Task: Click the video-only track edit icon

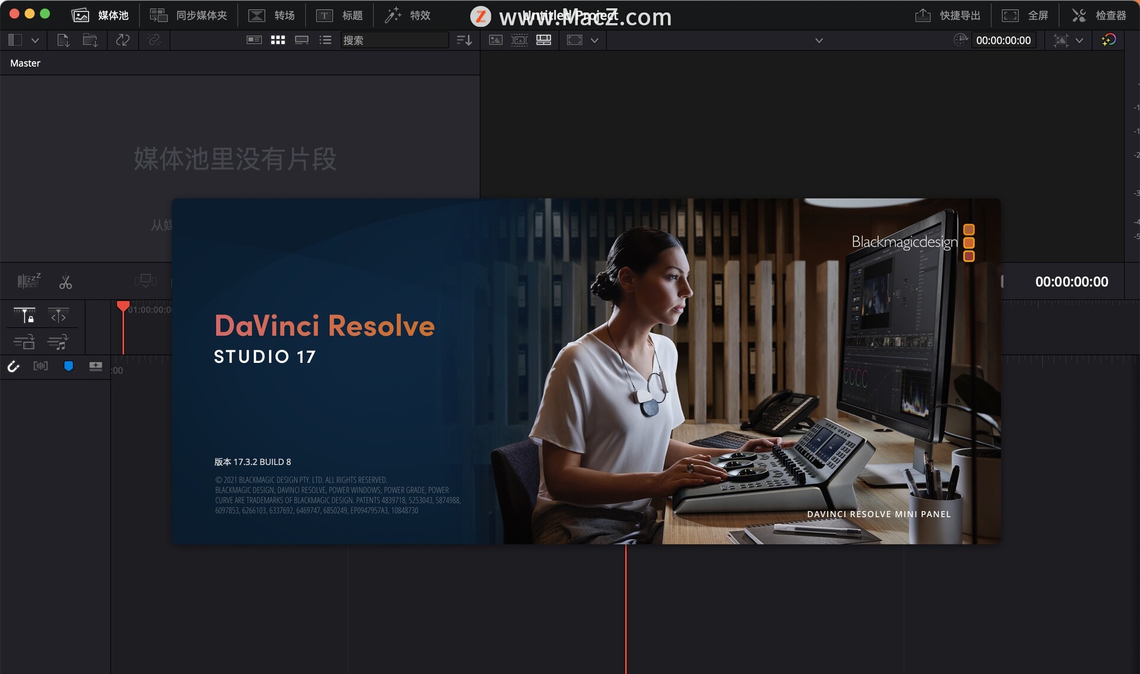Action: coord(24,342)
